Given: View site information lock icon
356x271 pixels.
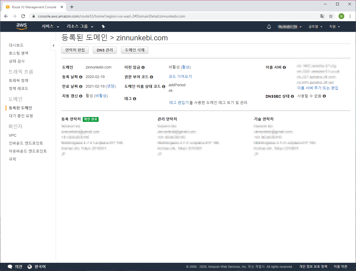Looking at the screenshot, I should 33,16.
